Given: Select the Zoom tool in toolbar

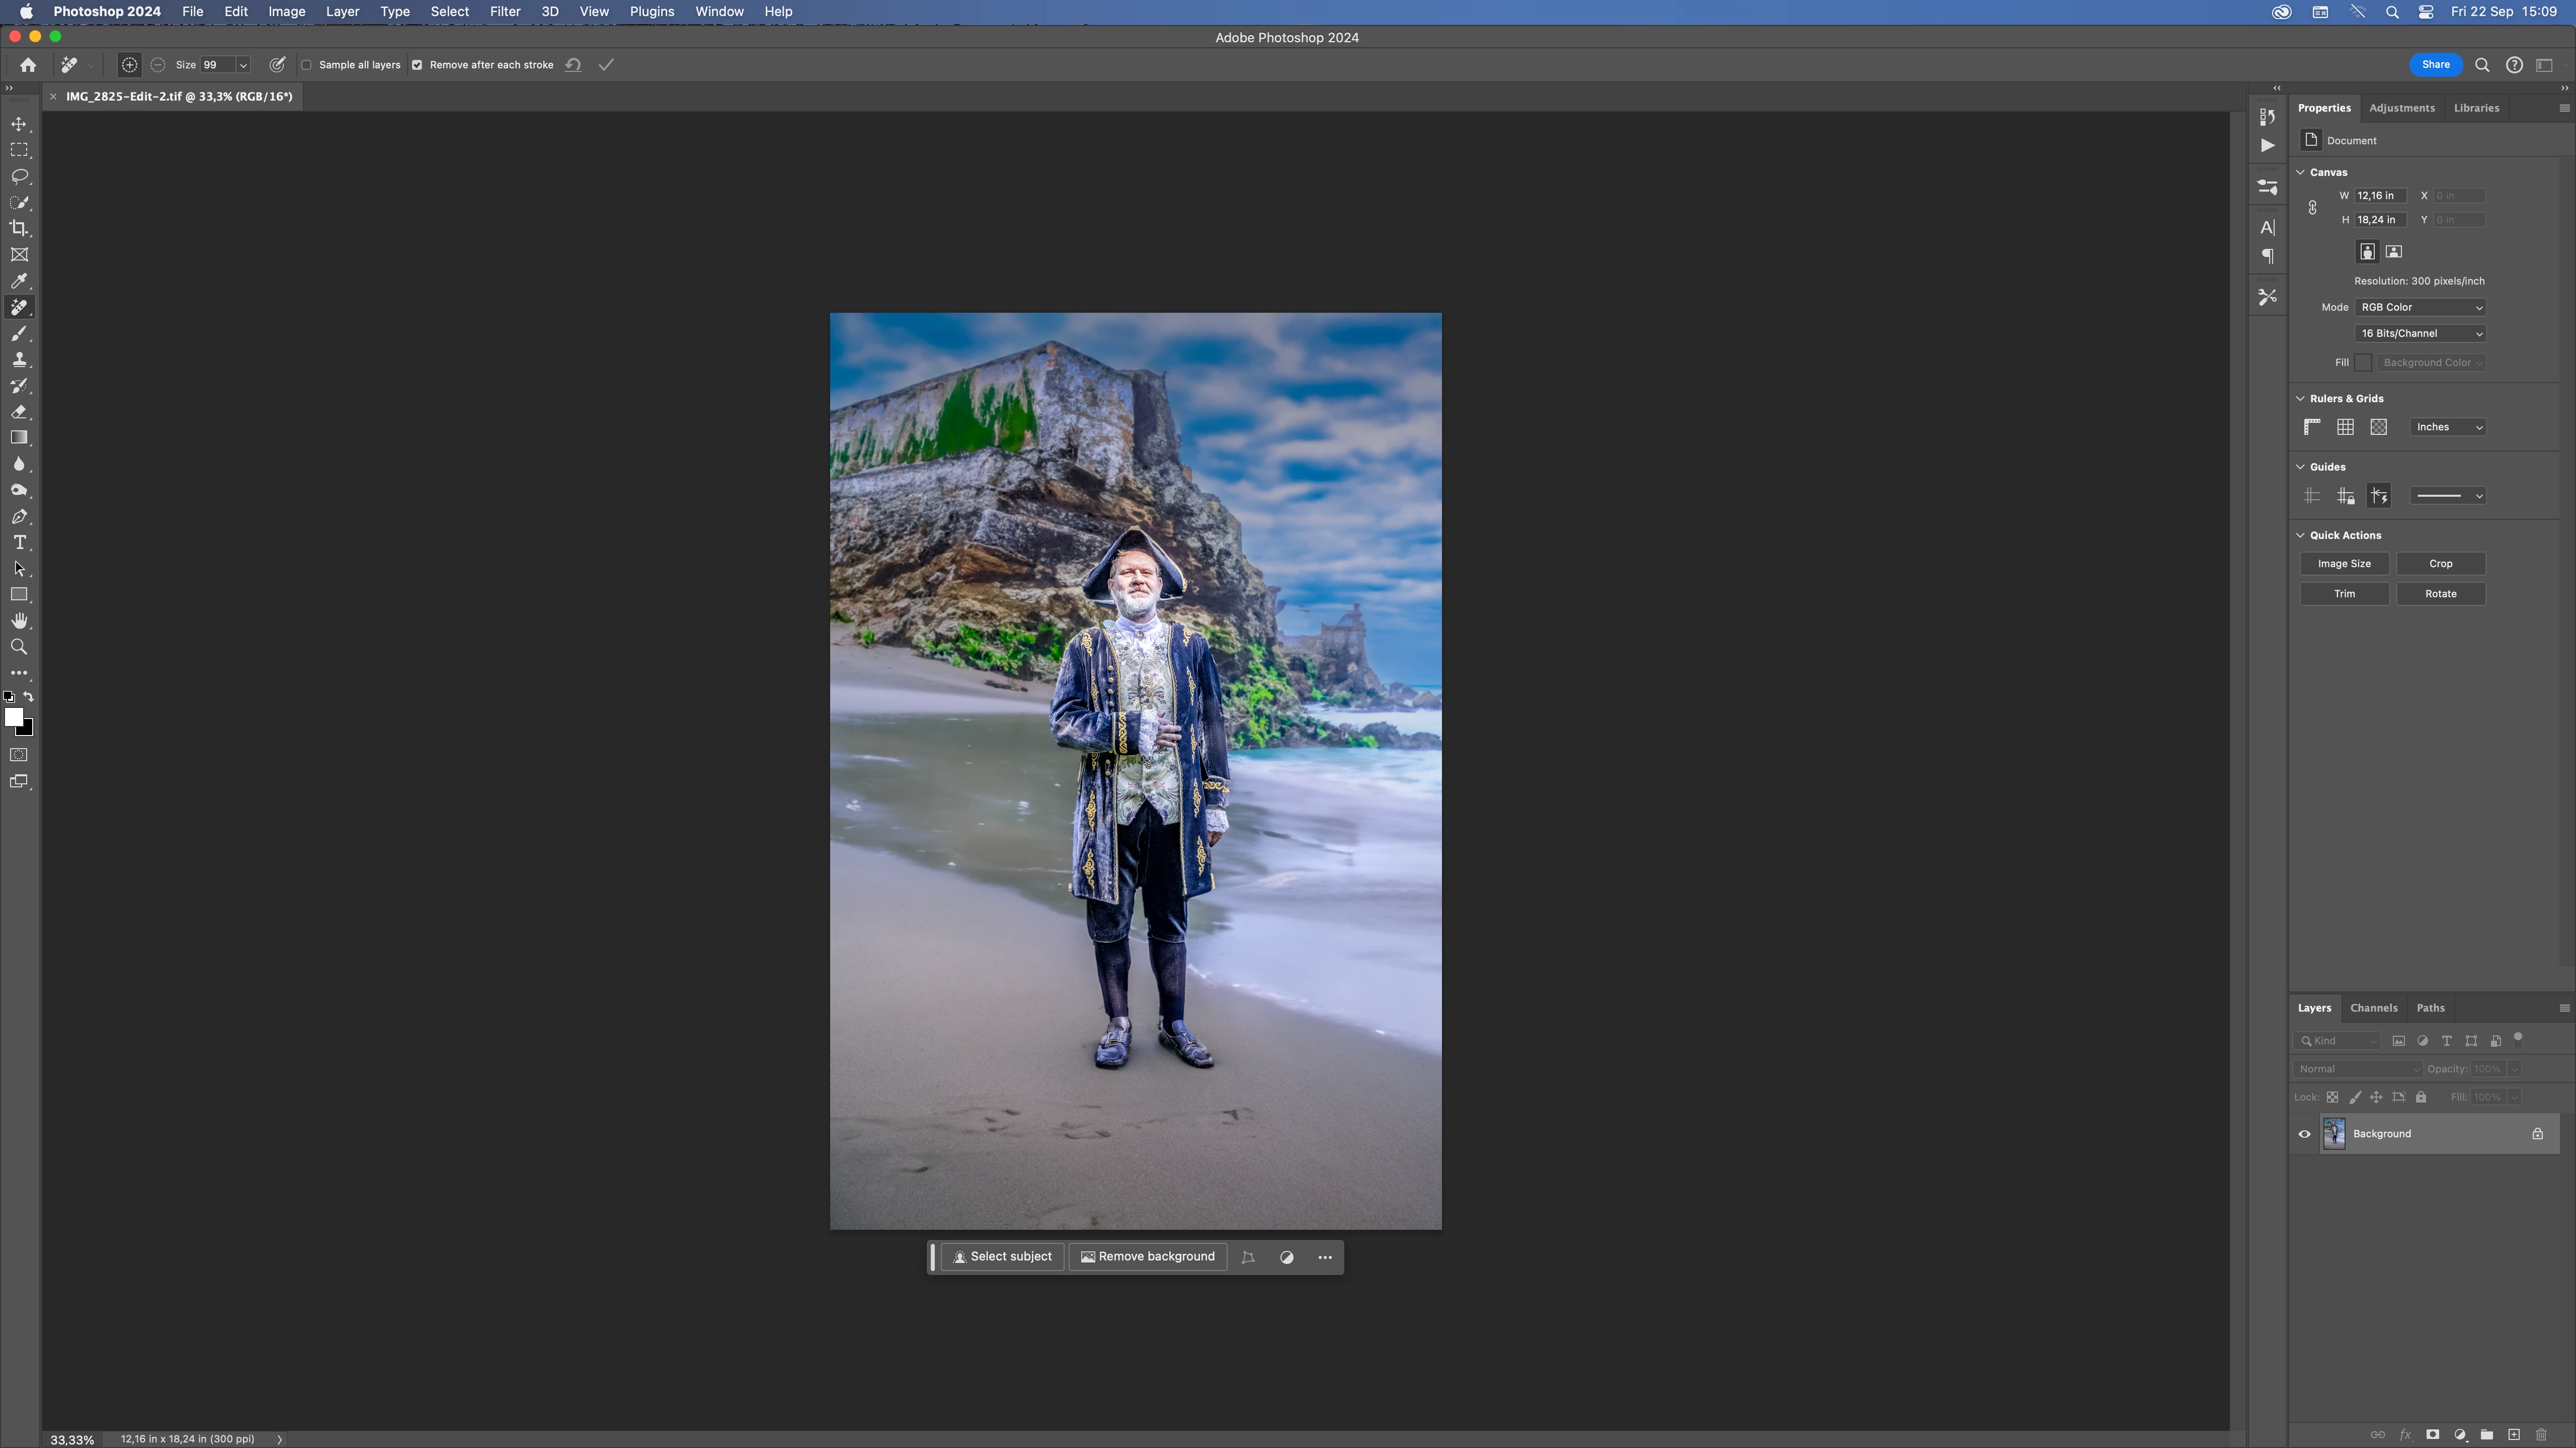Looking at the screenshot, I should (x=19, y=647).
